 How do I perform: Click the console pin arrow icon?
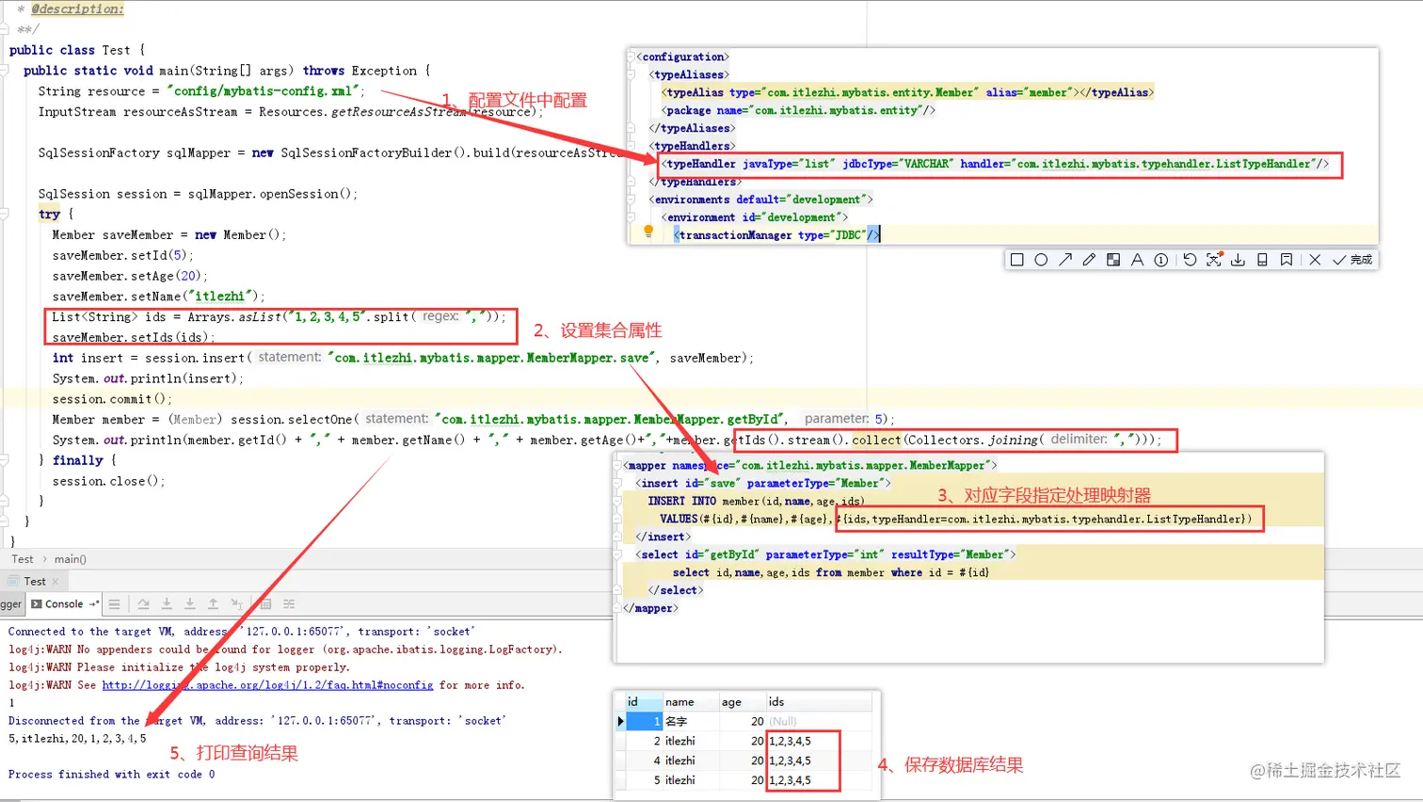click(x=93, y=604)
